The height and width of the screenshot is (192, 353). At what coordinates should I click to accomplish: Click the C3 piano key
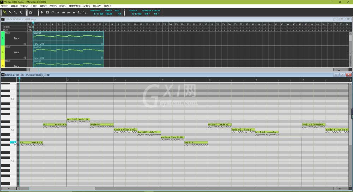8,161
